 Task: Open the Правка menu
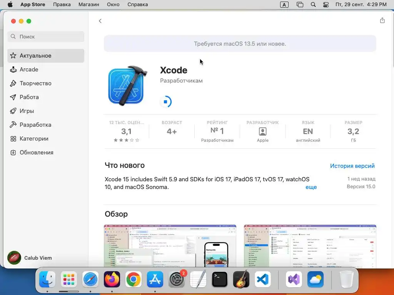click(x=62, y=5)
